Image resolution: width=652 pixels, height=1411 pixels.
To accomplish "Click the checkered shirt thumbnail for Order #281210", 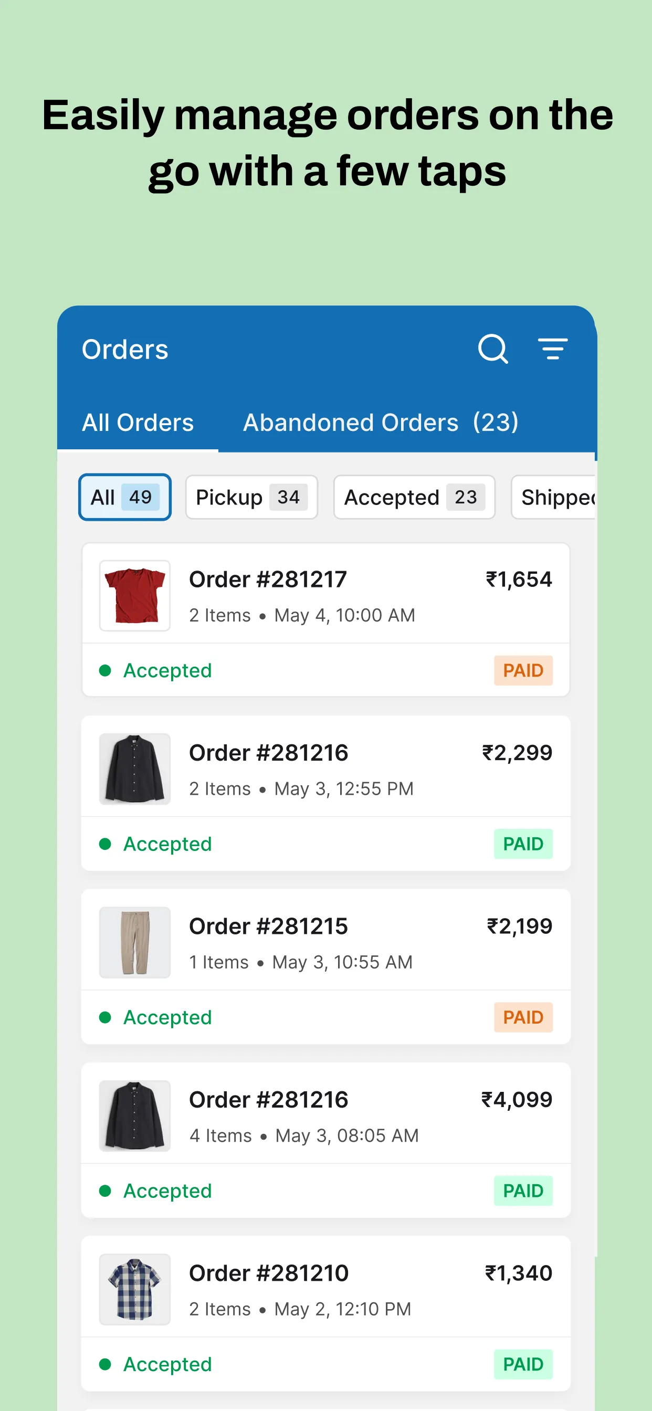I will click(x=134, y=1289).
